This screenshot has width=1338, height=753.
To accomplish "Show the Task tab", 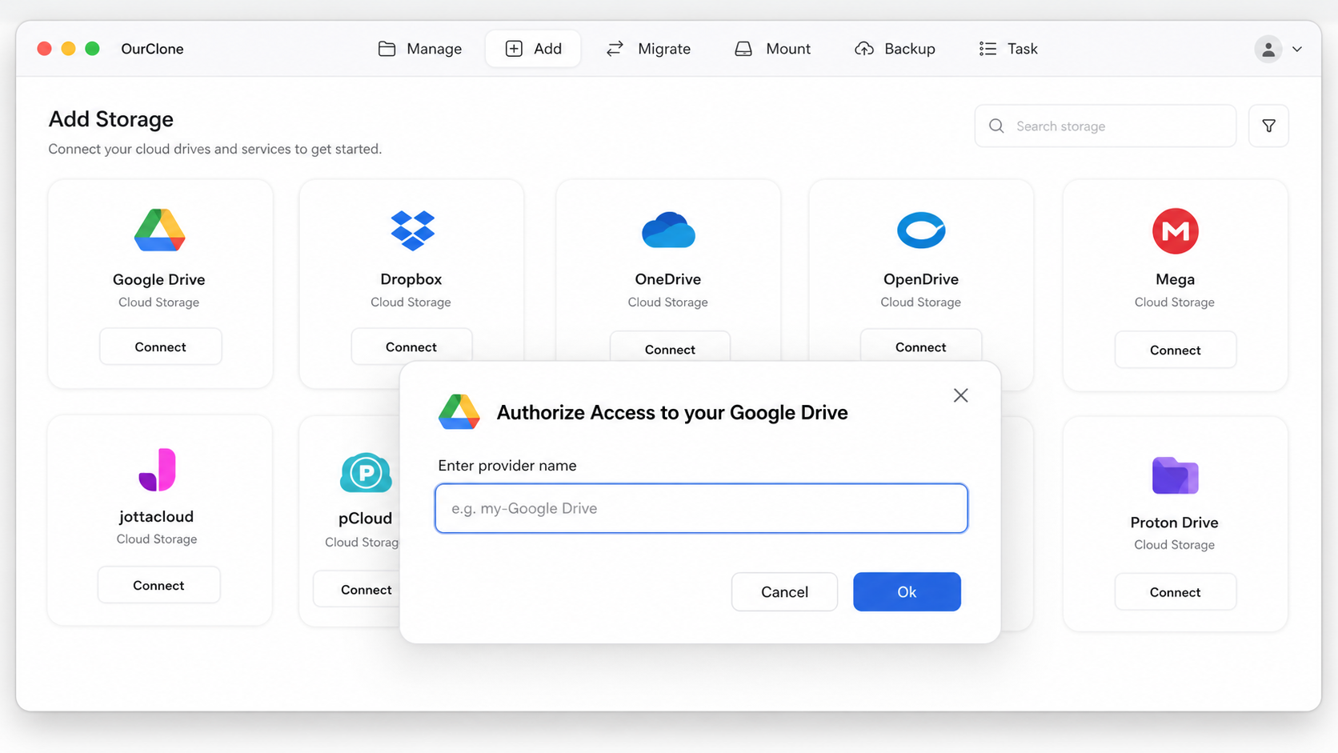I will pyautogui.click(x=1008, y=49).
